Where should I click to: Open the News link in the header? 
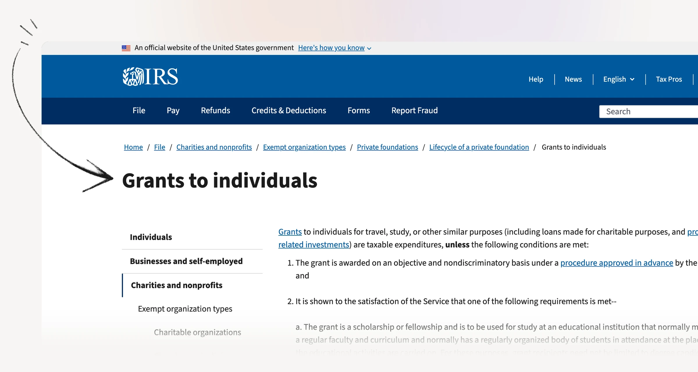pos(573,79)
